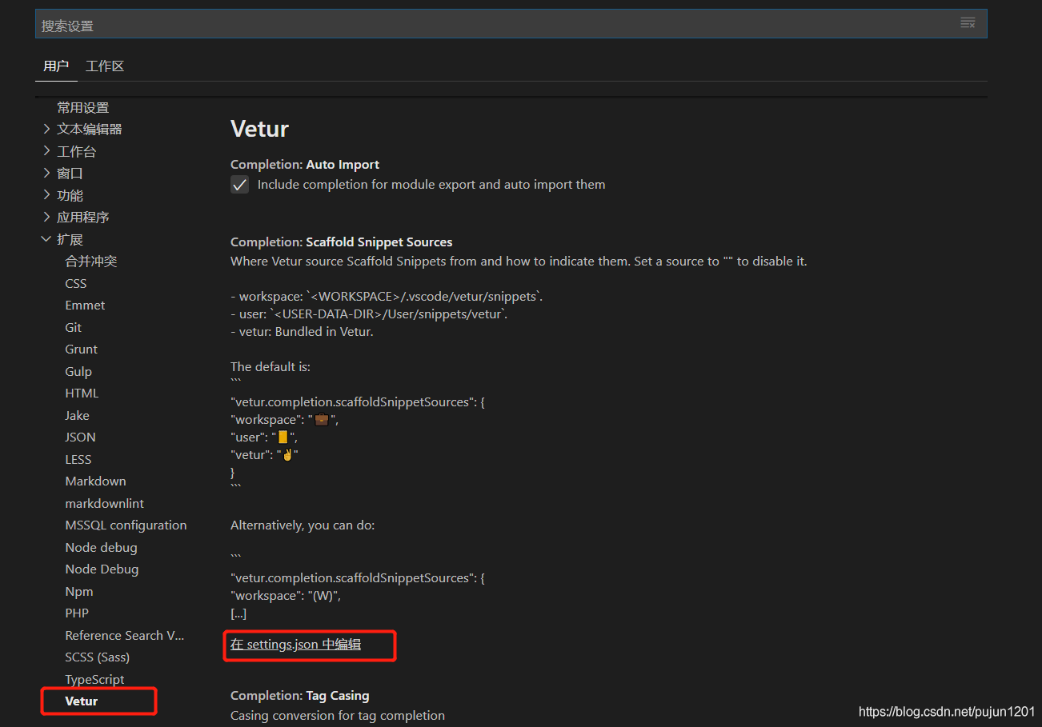Click 'Alternatively, you can do:' text

[x=303, y=525]
